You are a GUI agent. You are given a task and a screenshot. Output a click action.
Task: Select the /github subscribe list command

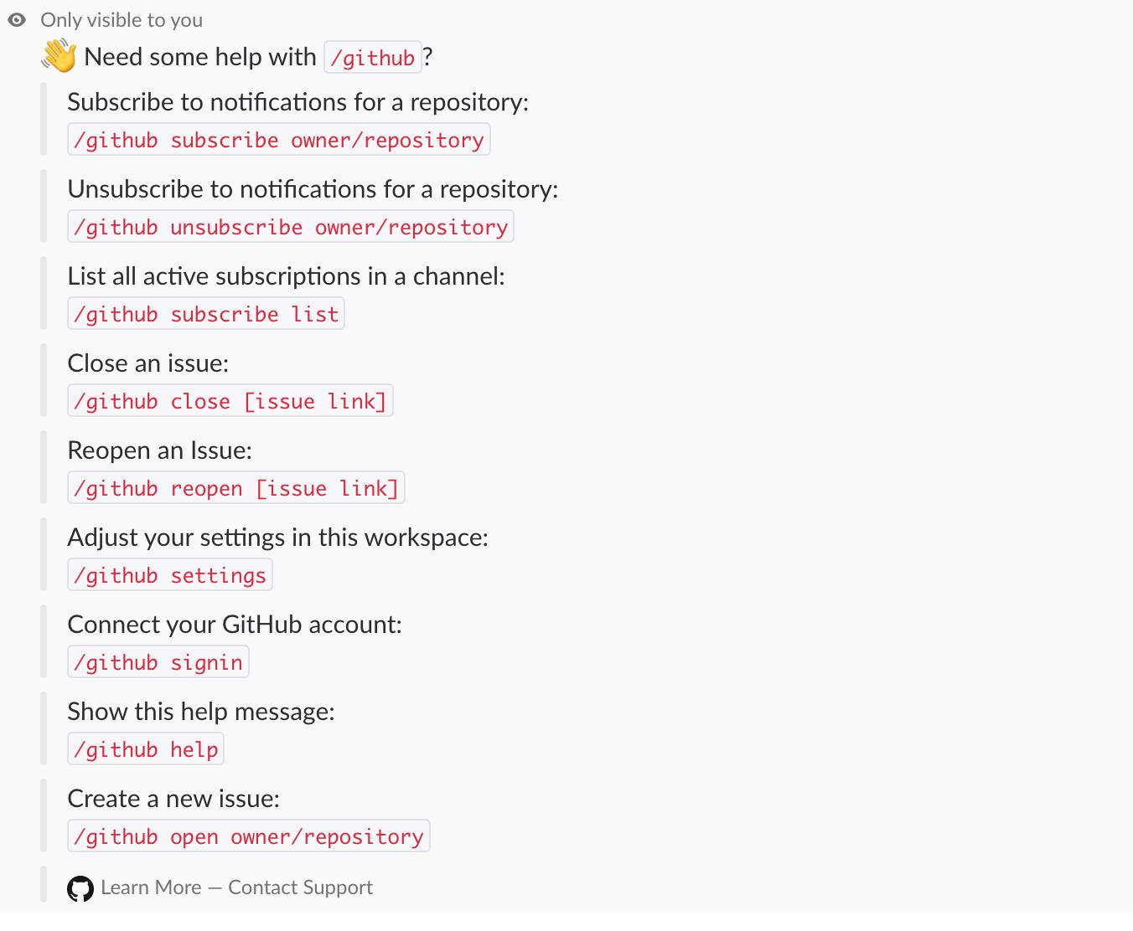[205, 314]
